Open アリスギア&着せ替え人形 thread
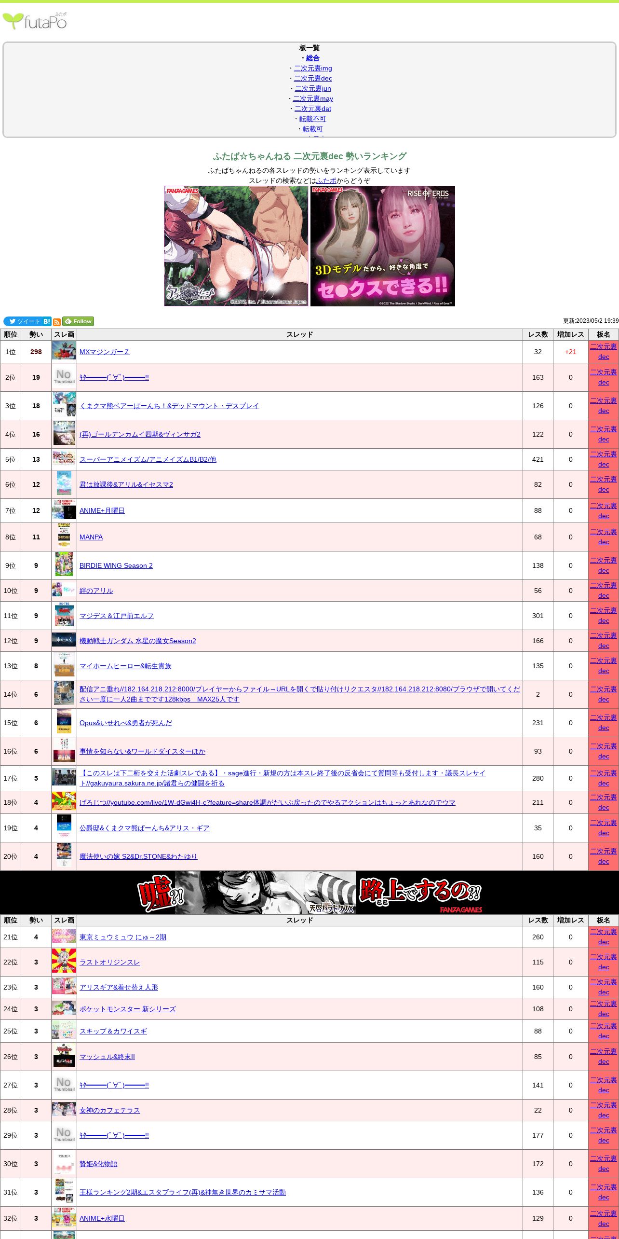The image size is (619, 1239). [119, 987]
